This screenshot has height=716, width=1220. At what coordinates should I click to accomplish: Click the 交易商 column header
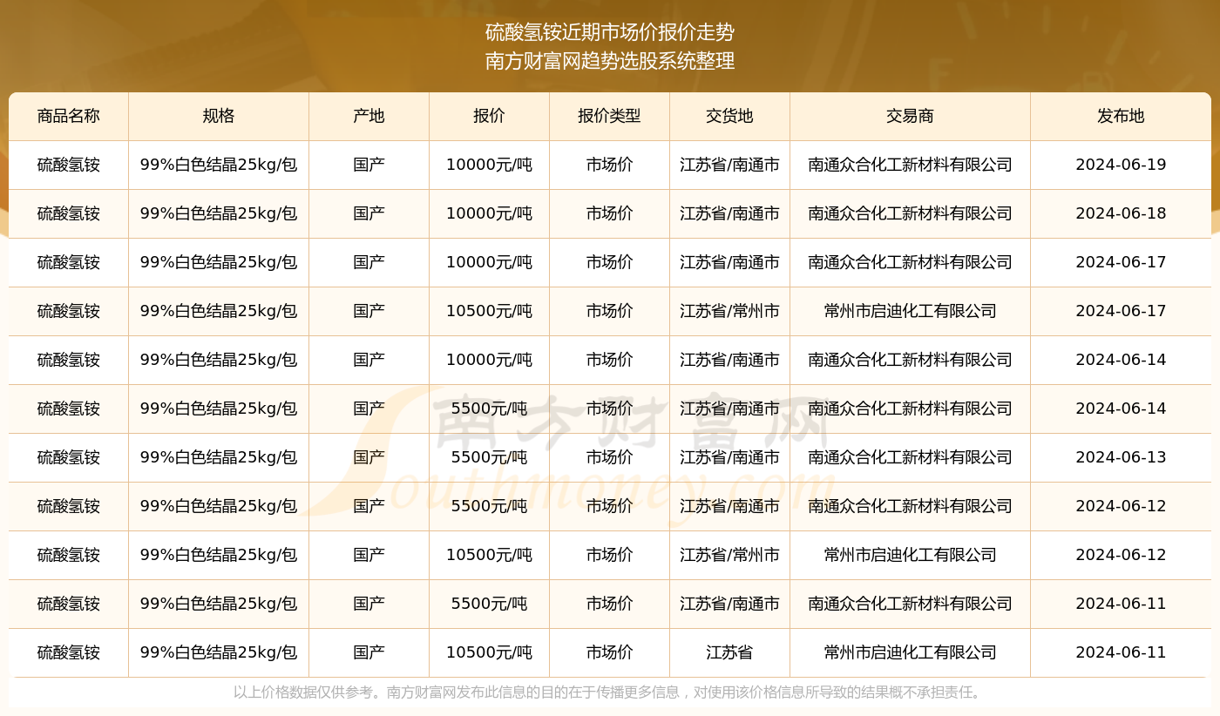pos(910,116)
